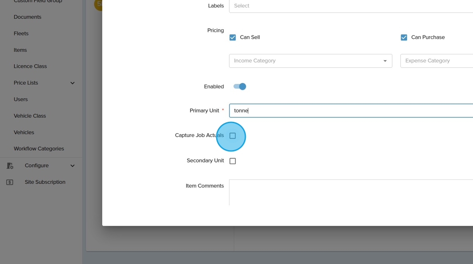Expand the Price Lists chevron
This screenshot has height=264, width=473.
(72, 83)
